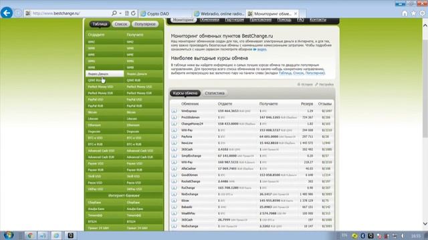Select Альфа-Банк in the Отдаете column
This screenshot has width=428, height=240.
click(x=104, y=209)
